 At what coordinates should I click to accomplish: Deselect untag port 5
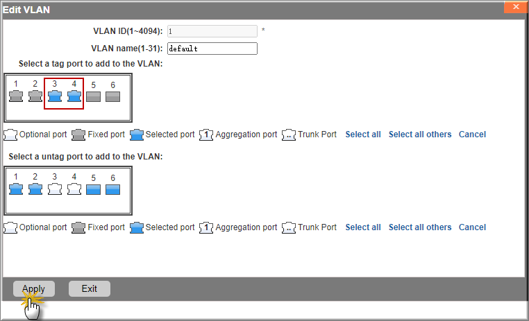coord(94,190)
